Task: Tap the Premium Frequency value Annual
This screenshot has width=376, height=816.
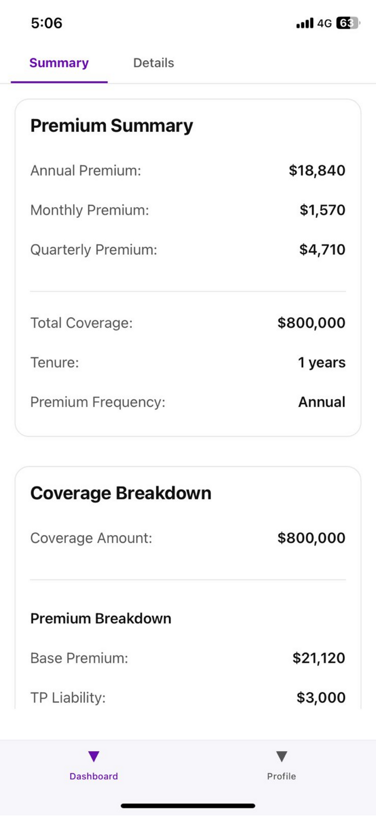Action: (321, 402)
